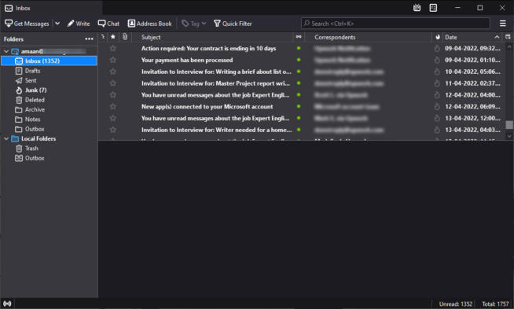Open the tasks tab icon in title bar
The height and width of the screenshot is (309, 514).
click(433, 8)
